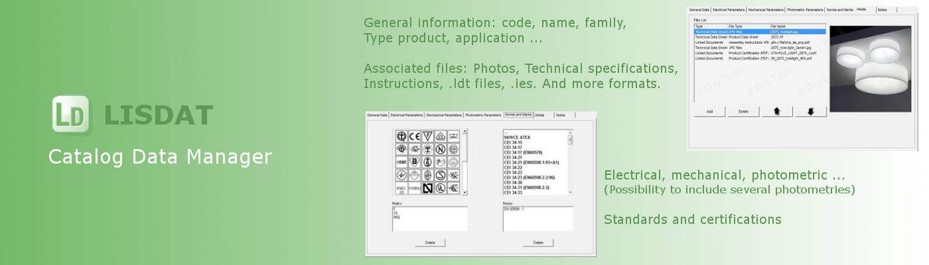Viewport: 929px width, 265px height.
Task: Select the N in circle mark icon
Action: coord(441,149)
